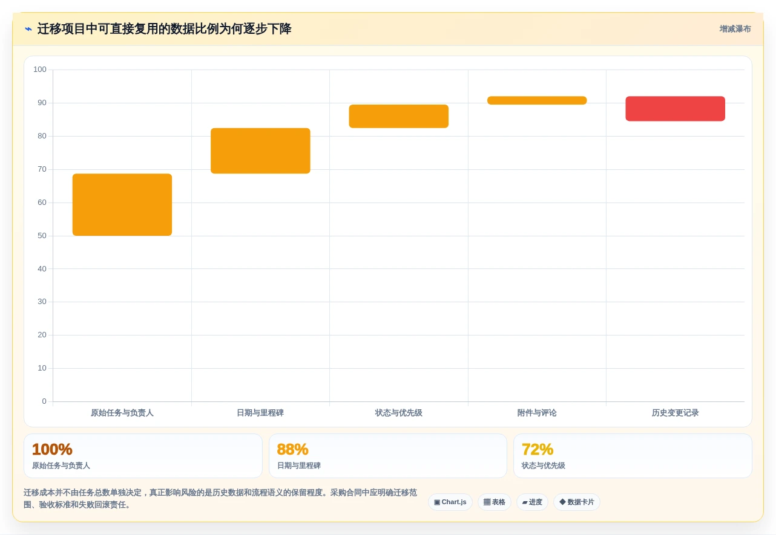The width and height of the screenshot is (776, 535).
Task: Click the 72% data card value
Action: tap(538, 449)
